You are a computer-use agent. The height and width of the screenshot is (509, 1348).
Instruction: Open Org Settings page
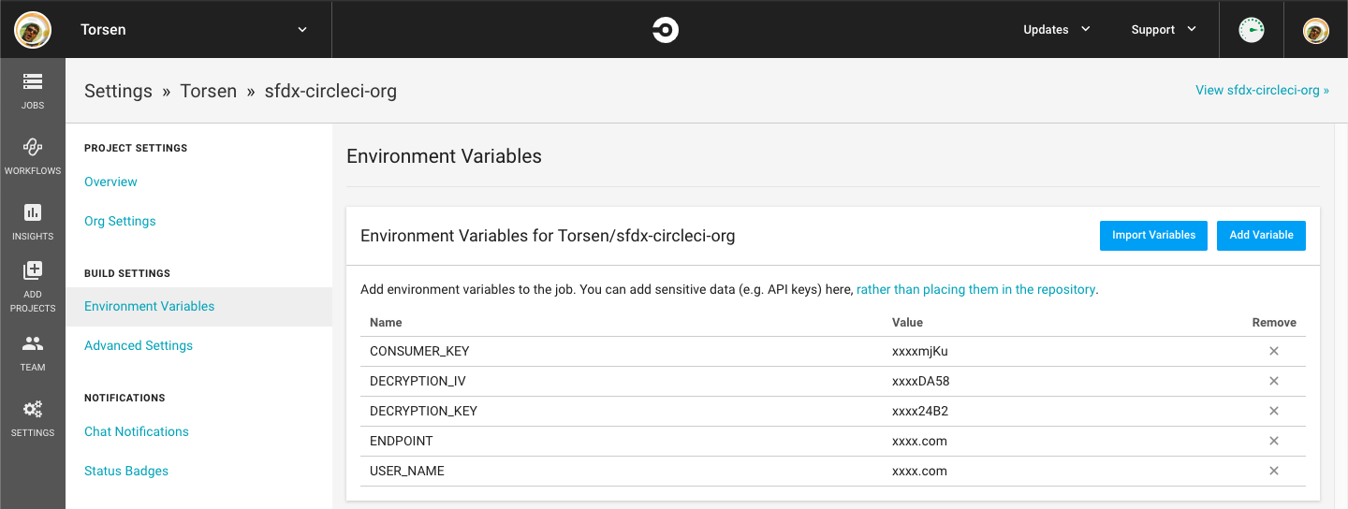click(120, 221)
